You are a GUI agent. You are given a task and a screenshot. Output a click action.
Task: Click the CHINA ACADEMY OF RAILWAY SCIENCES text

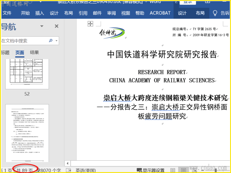point(162,80)
